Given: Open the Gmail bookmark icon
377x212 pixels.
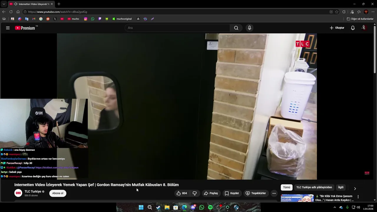Looking at the screenshot, I should tap(34, 19).
